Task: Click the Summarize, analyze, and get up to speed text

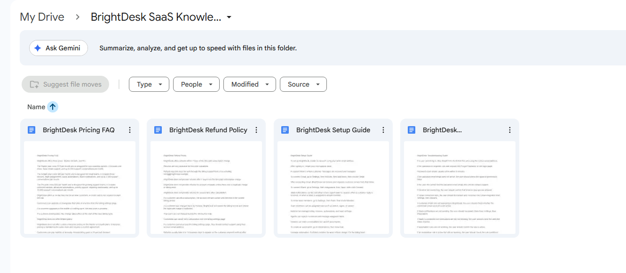Action: (x=198, y=48)
